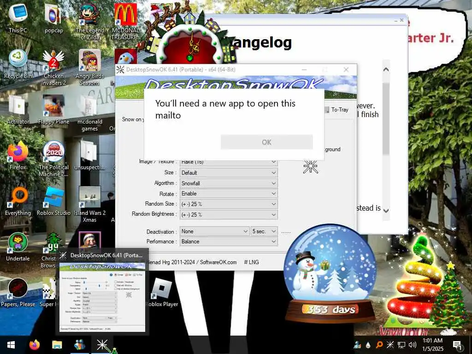Open the Size dropdown set to Default
Screen dimensions: 472x354
coord(229,173)
